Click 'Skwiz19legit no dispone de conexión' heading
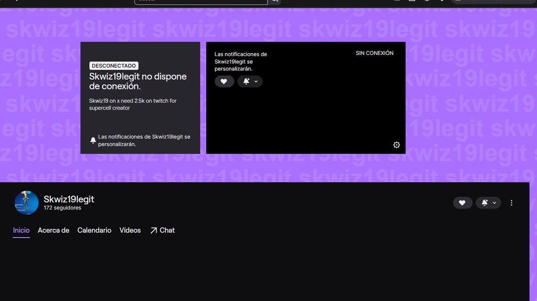The image size is (537, 301). (138, 81)
